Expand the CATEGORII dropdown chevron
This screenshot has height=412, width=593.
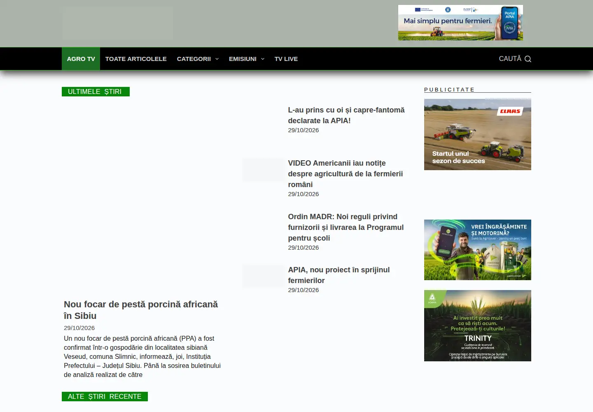click(217, 59)
